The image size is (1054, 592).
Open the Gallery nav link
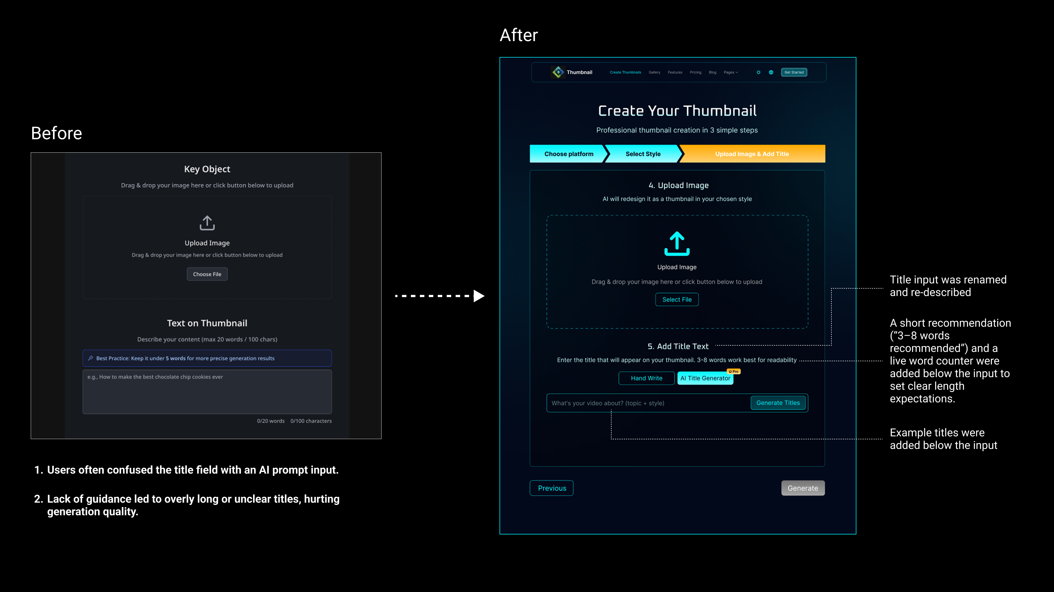pyautogui.click(x=654, y=72)
